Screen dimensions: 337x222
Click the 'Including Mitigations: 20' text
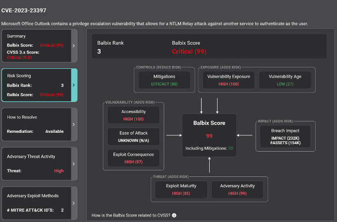pos(209,148)
